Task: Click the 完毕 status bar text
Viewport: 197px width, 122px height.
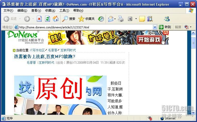Action: 10,118
